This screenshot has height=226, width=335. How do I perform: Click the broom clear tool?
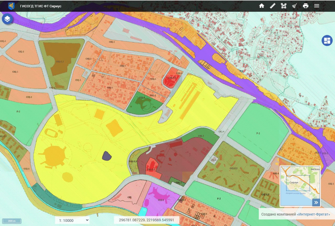click(295, 6)
